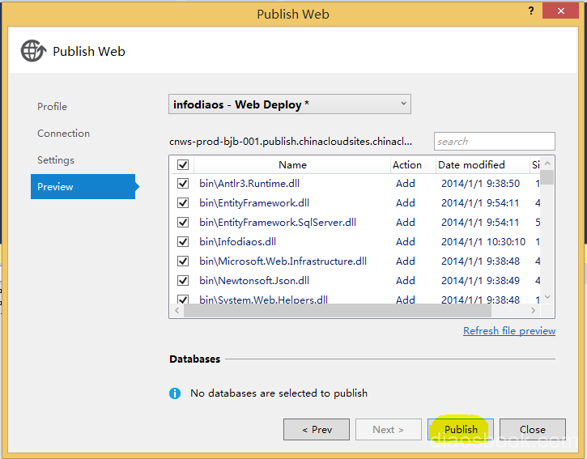Click the Publish Web globe icon
Viewport: 587px width, 459px height.
tap(33, 51)
